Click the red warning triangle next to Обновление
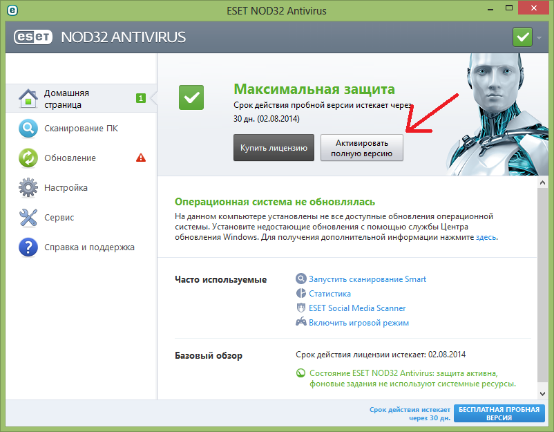This screenshot has height=432, width=554. point(141,158)
